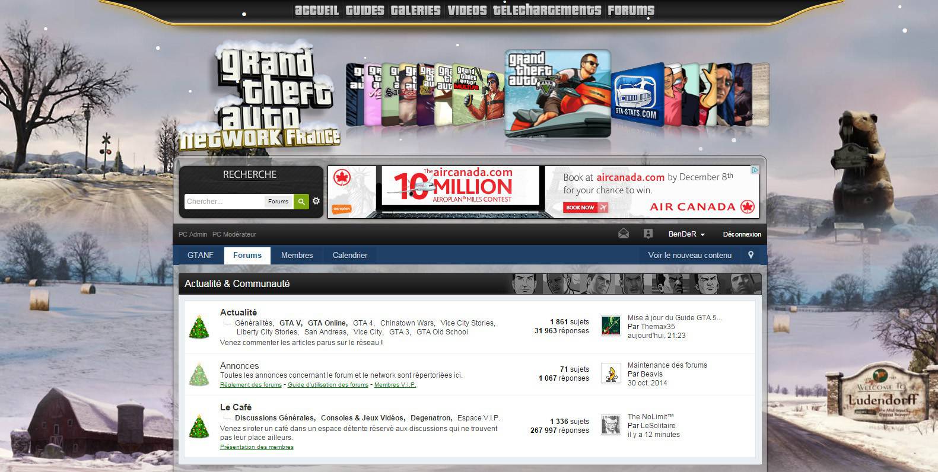Expand the BenDeR user dropdown
This screenshot has width=938, height=472.
tap(686, 234)
